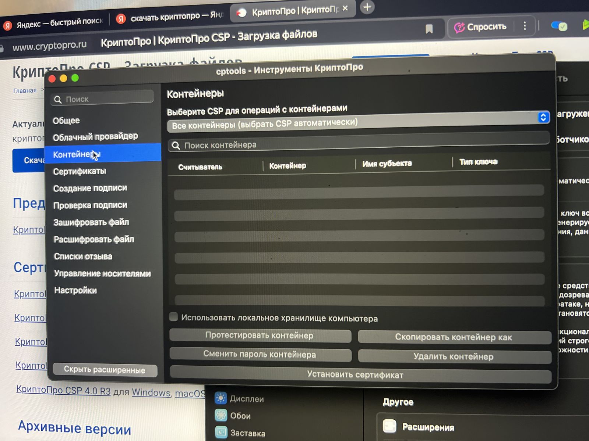This screenshot has height=441, width=589.
Task: Select Облачный провайдер in the sidebar
Action: pos(95,137)
